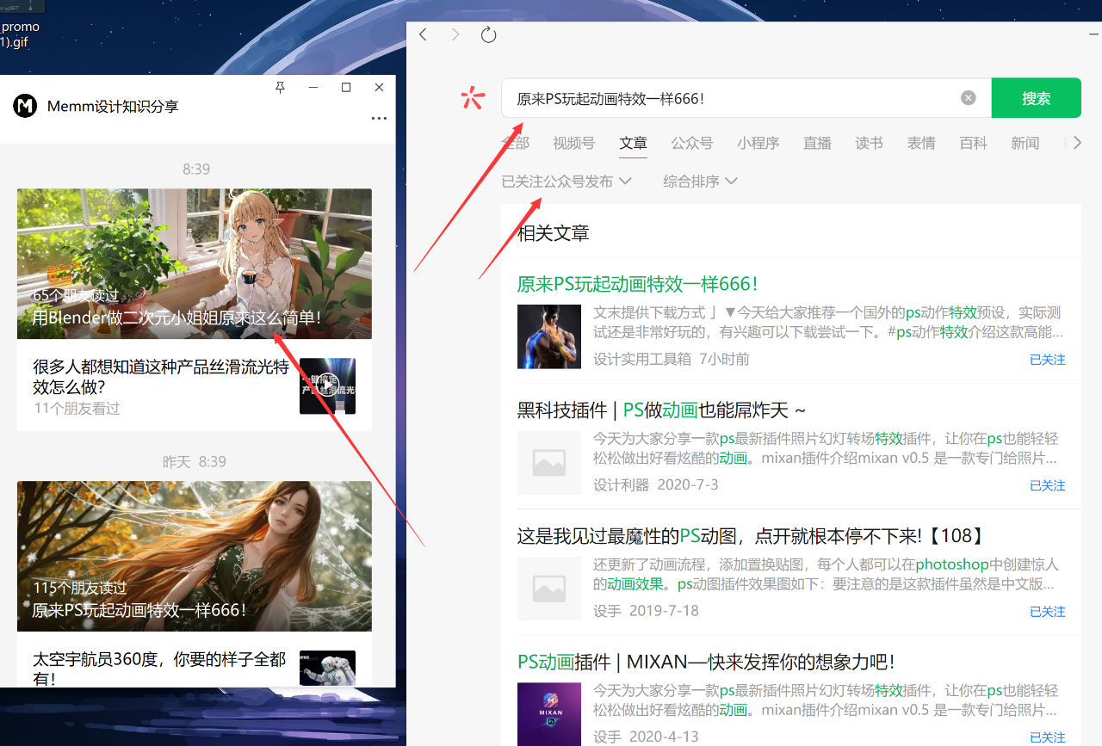Close the Memm chat window
Image resolution: width=1102 pixels, height=746 pixels.
(x=379, y=88)
